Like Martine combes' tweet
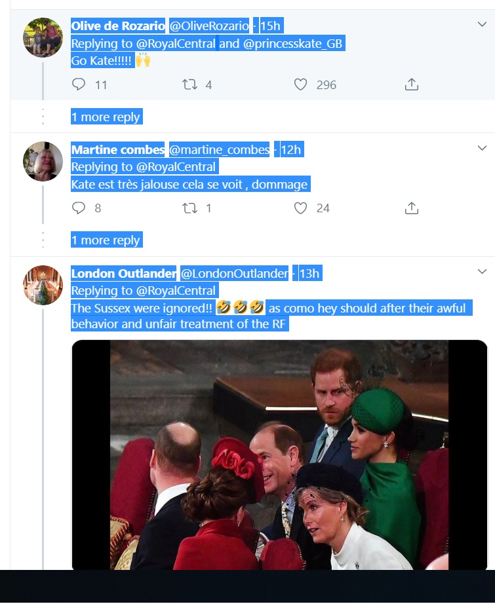The width and height of the screenshot is (495, 604). point(300,208)
